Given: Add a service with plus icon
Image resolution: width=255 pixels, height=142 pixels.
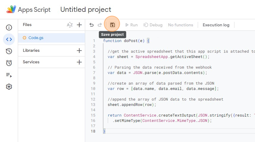Looking at the screenshot, I should pyautogui.click(x=79, y=62).
